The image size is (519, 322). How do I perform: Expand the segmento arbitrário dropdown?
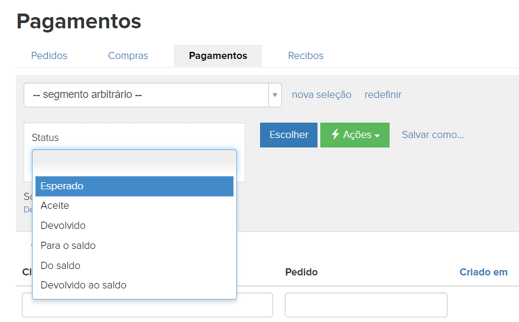[x=153, y=95]
